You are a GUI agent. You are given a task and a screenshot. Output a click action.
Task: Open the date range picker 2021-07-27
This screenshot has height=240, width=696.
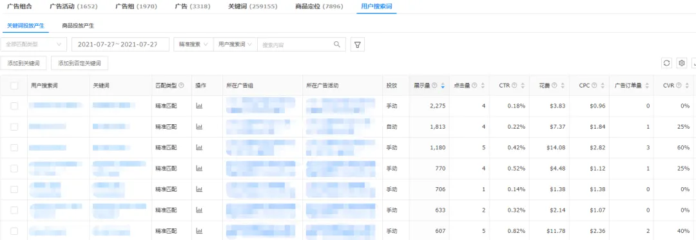pyautogui.click(x=121, y=44)
